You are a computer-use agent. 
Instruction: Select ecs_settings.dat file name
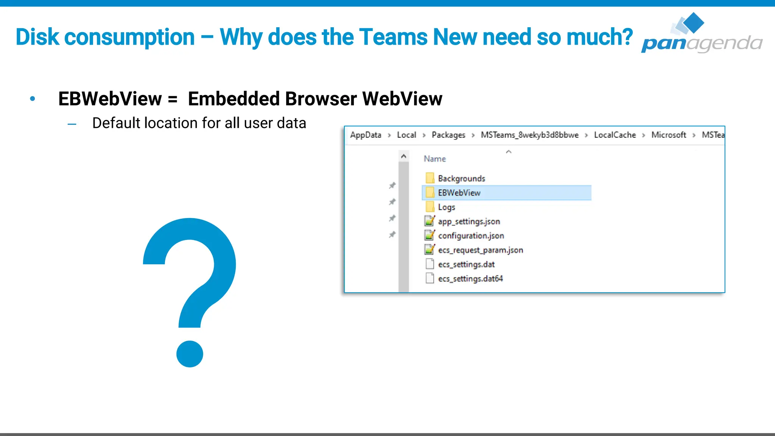(x=466, y=265)
